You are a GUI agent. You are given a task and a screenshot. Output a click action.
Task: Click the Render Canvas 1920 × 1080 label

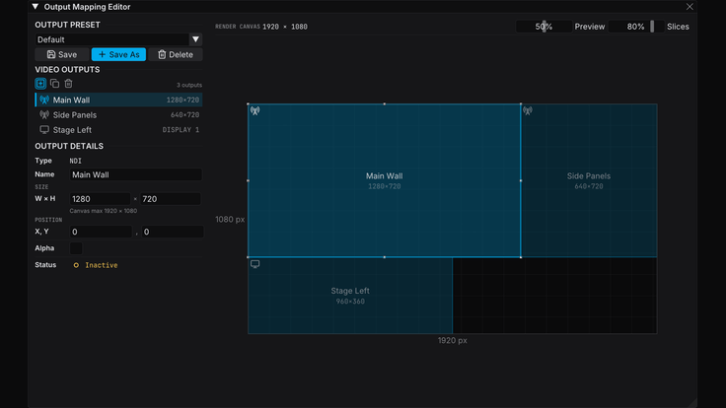[x=261, y=27]
